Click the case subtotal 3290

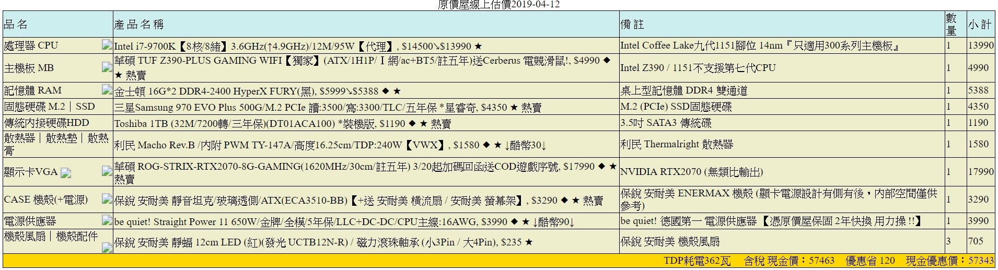pos(978,199)
